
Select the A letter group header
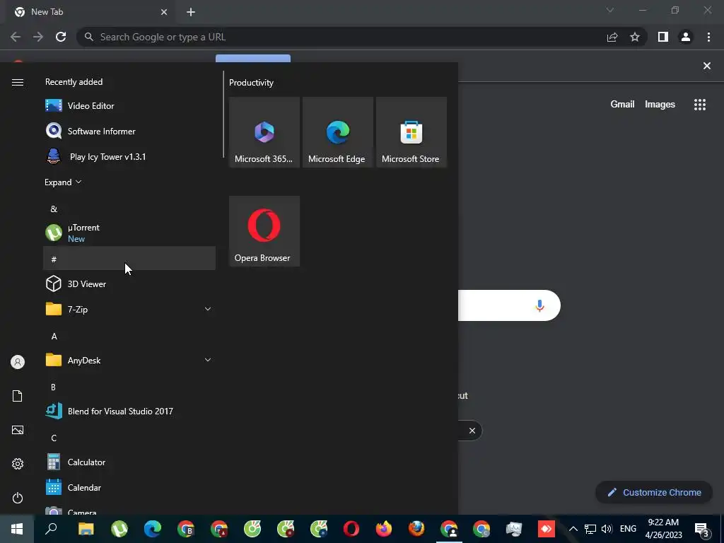pos(129,336)
